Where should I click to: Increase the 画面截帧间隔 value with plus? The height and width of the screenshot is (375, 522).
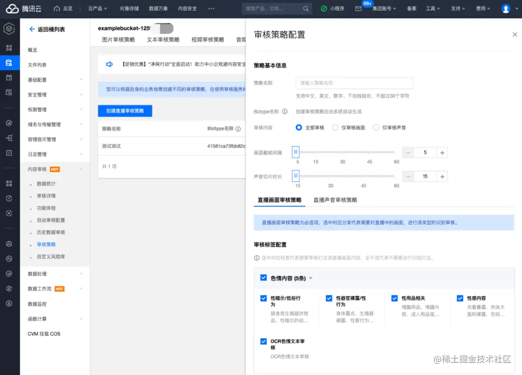(x=442, y=153)
